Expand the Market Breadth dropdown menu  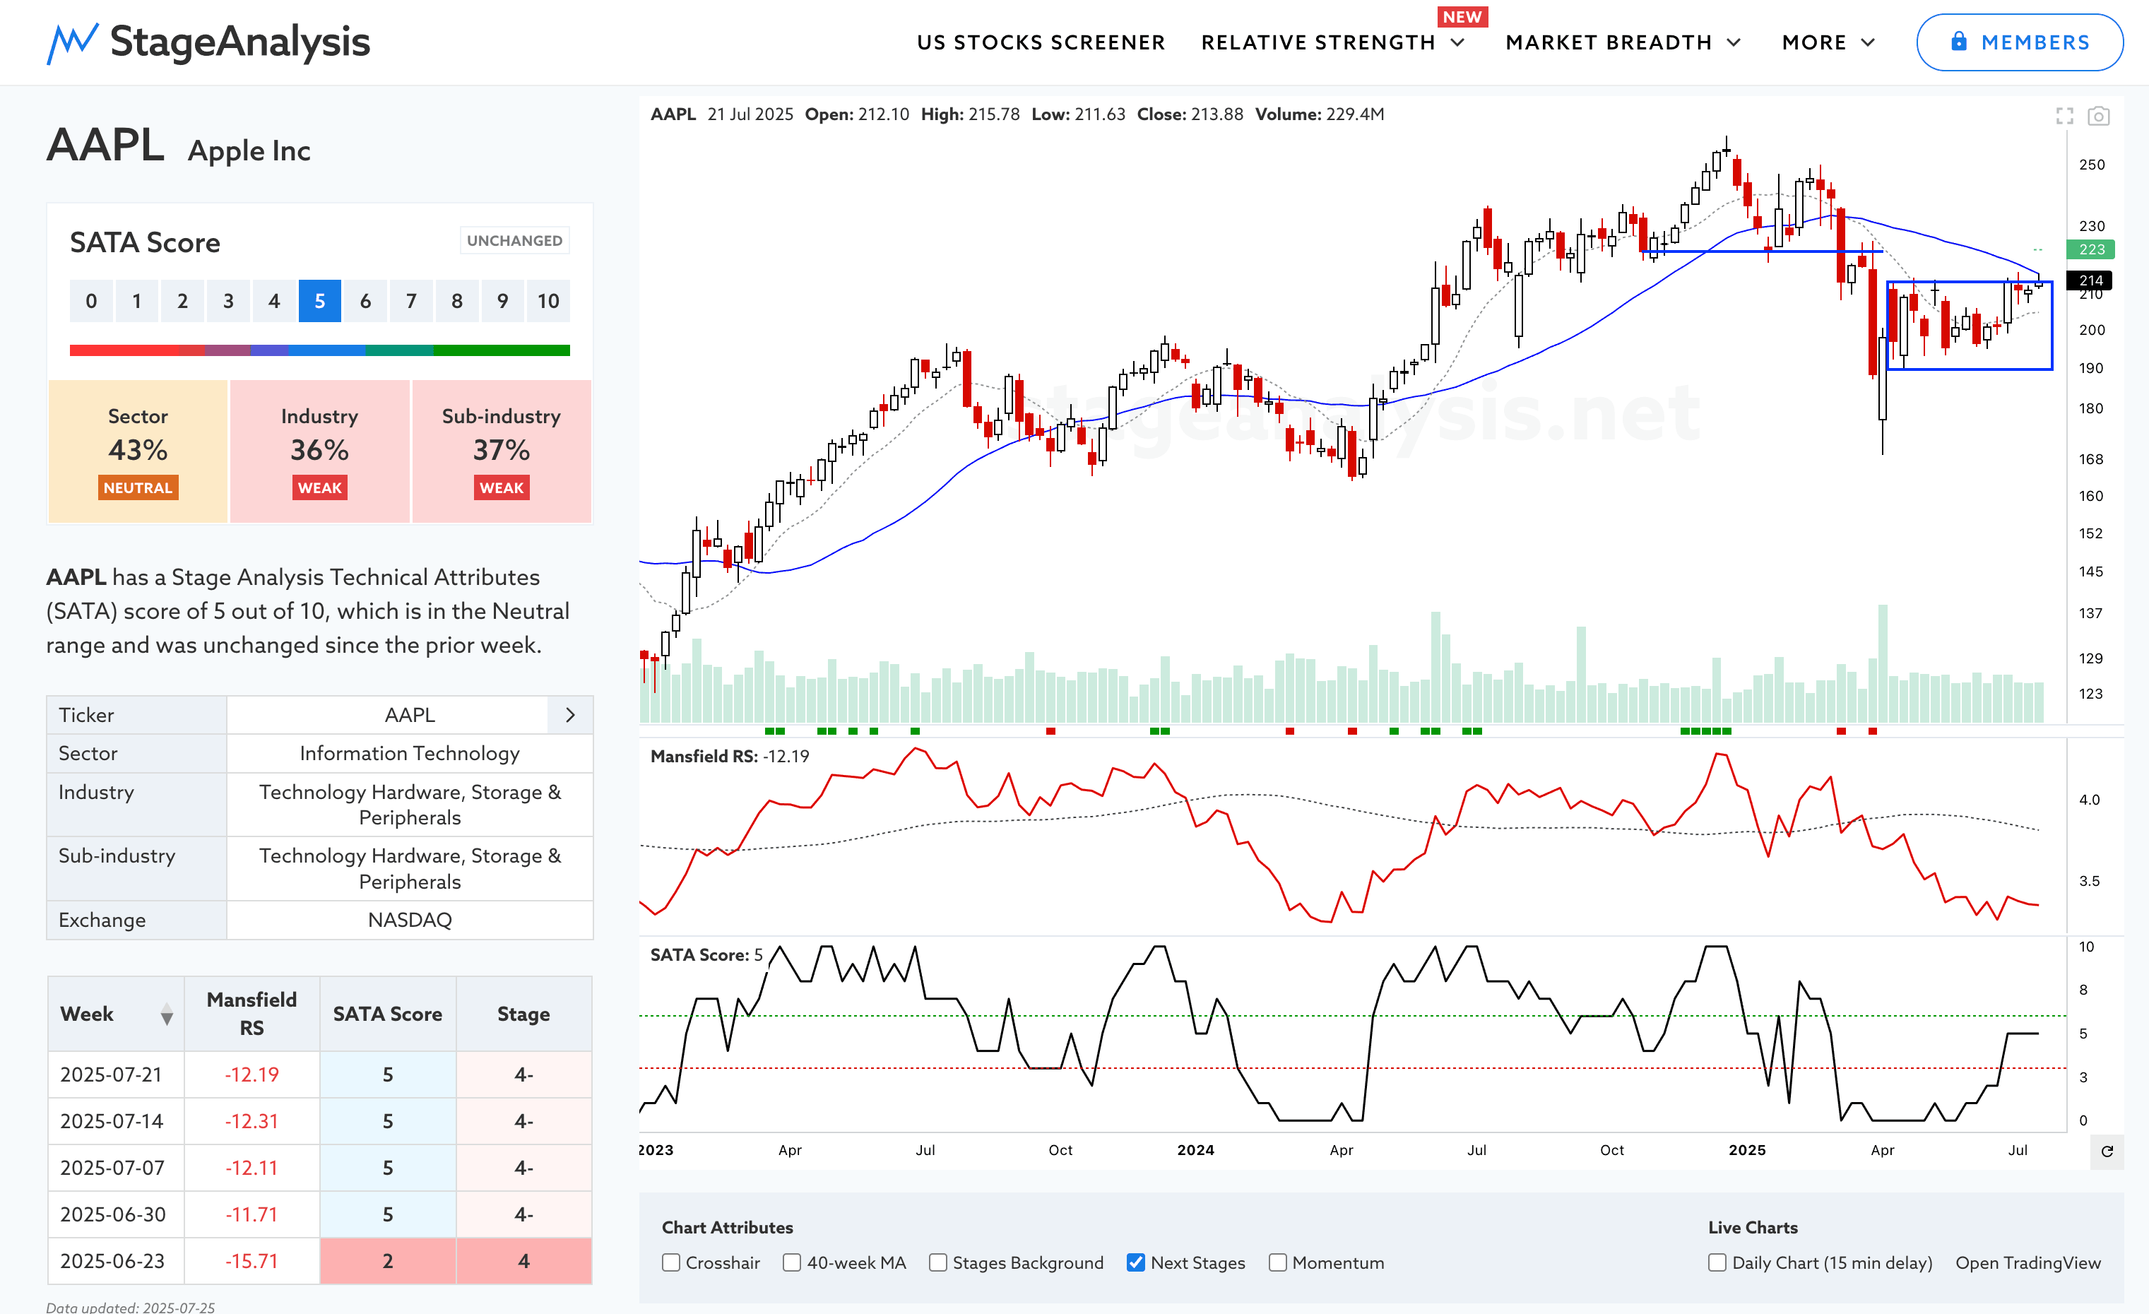click(x=1623, y=42)
